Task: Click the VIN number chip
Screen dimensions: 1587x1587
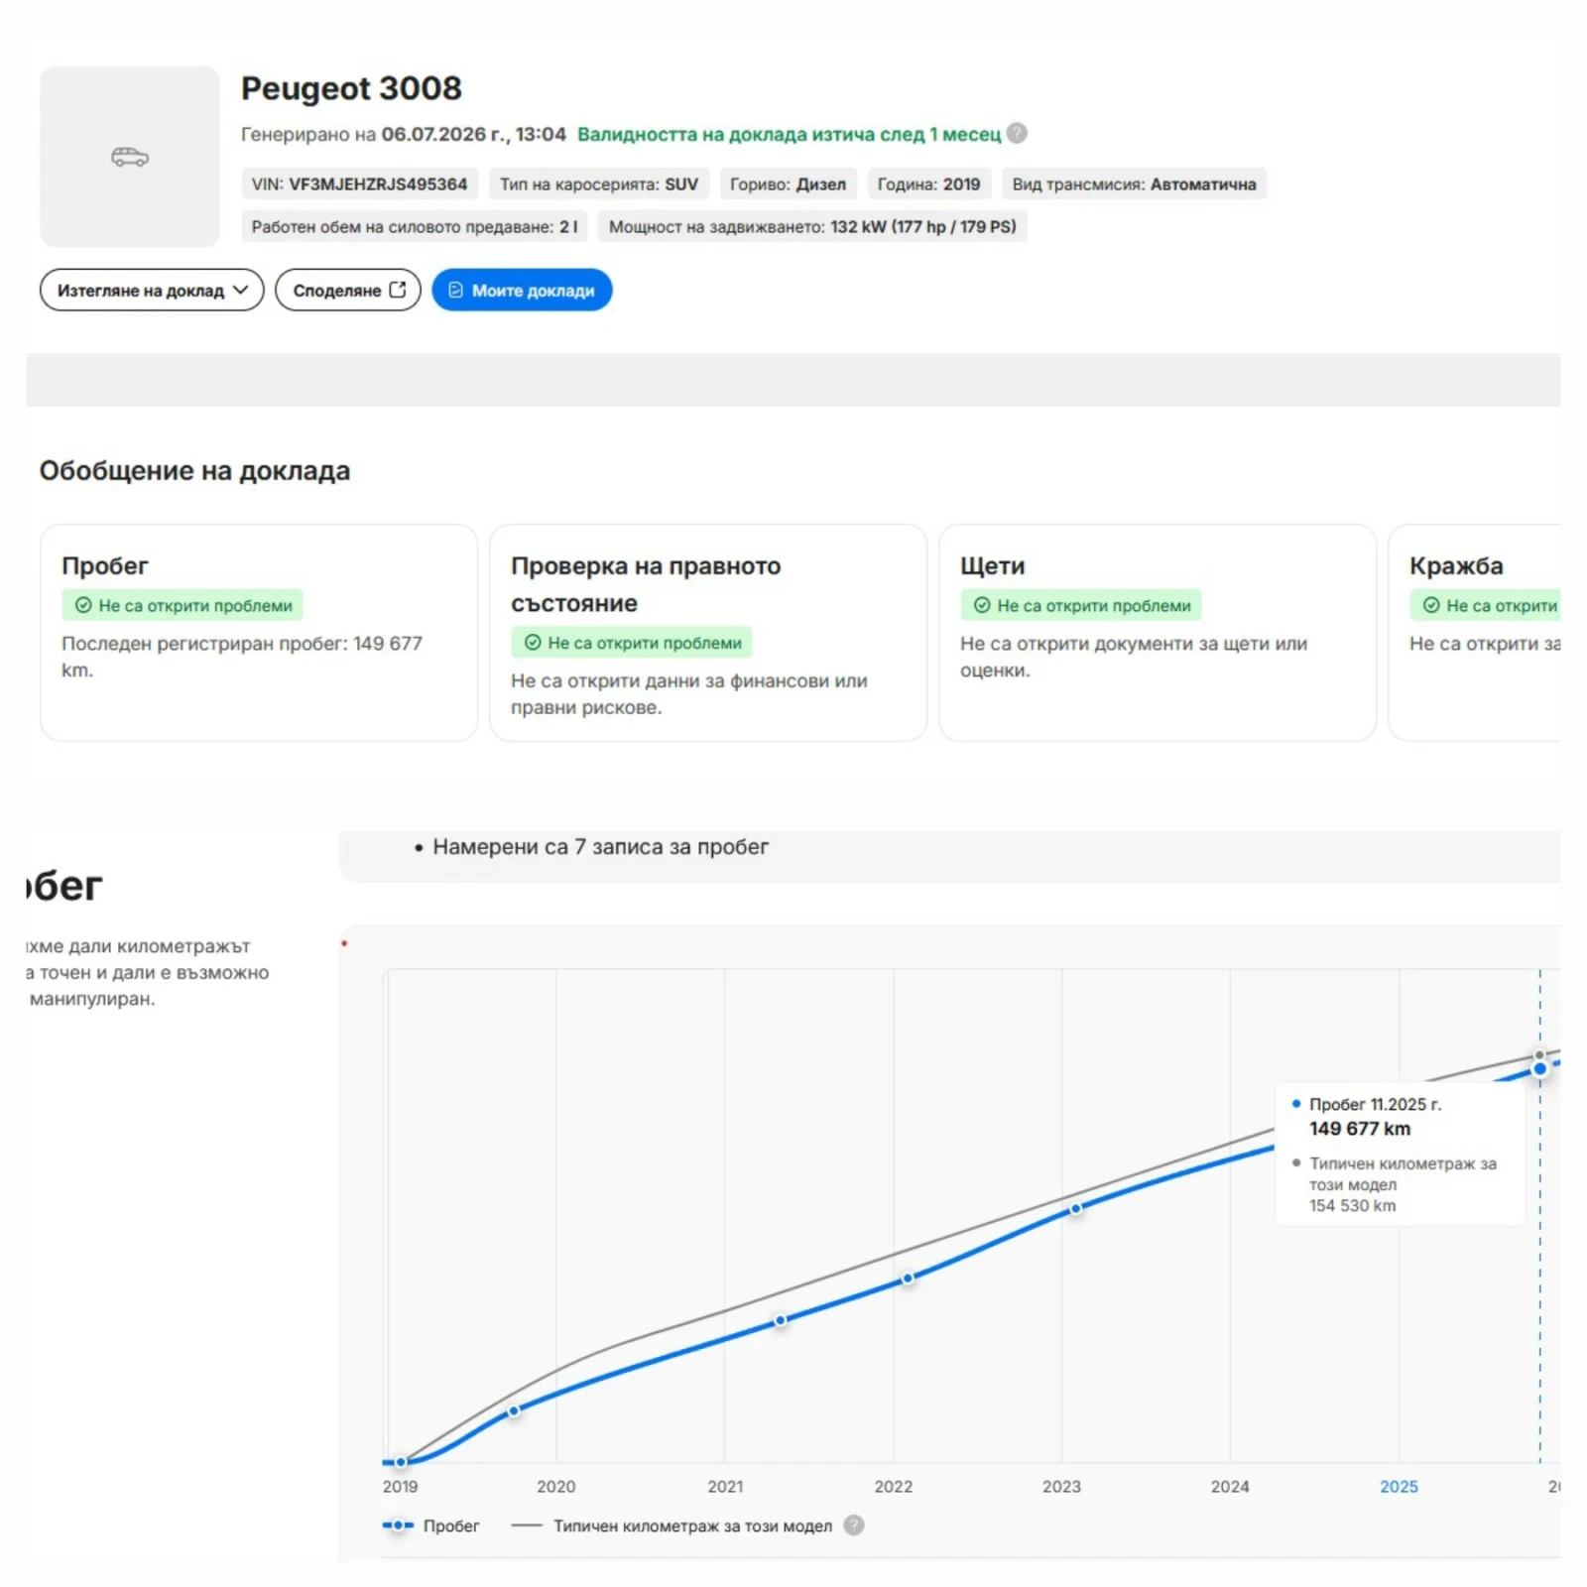Action: tap(359, 183)
